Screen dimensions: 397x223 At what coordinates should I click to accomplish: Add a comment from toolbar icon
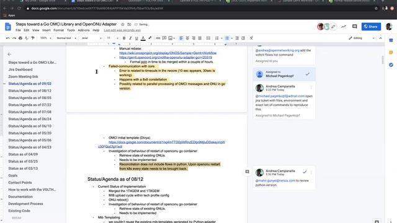coord(164,38)
